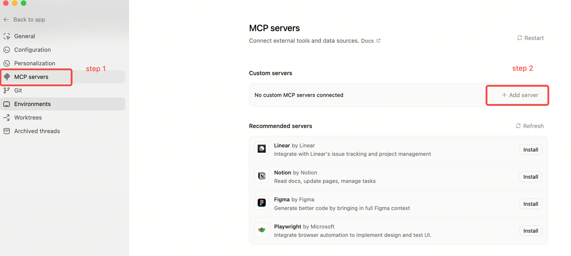This screenshot has width=571, height=256.
Task: Click the Git branch icon in sidebar
Action: [x=7, y=91]
